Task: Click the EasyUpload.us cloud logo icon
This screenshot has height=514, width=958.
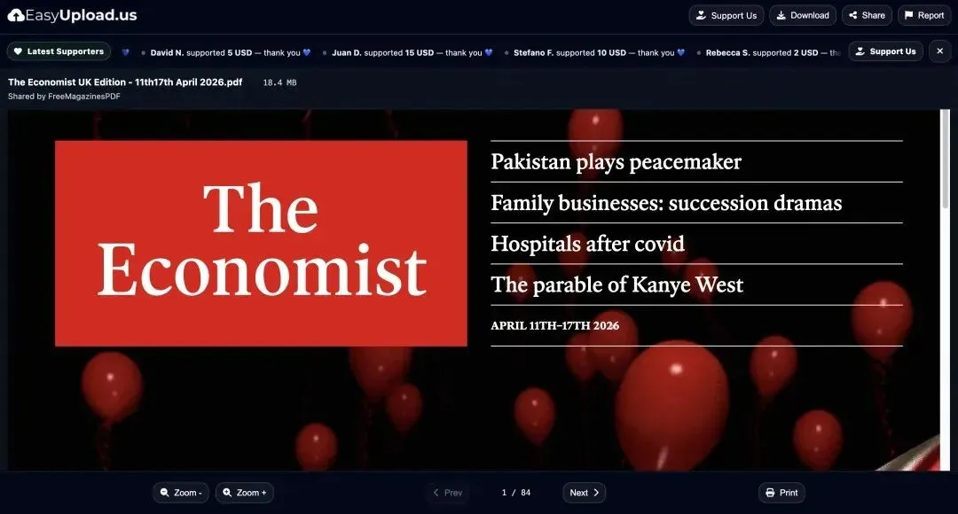Action: point(16,15)
